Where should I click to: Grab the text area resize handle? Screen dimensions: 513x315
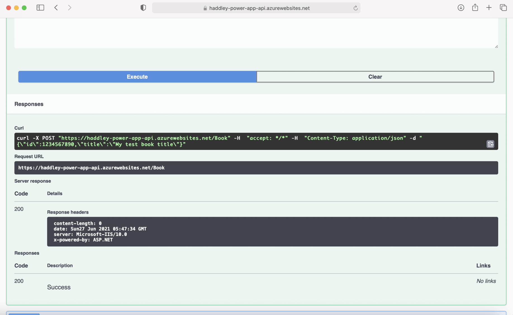pos(496,47)
